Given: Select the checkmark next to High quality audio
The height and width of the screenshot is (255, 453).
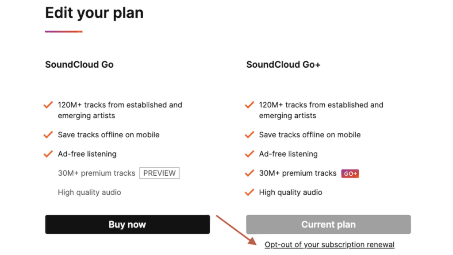Looking at the screenshot, I should click(x=249, y=193).
